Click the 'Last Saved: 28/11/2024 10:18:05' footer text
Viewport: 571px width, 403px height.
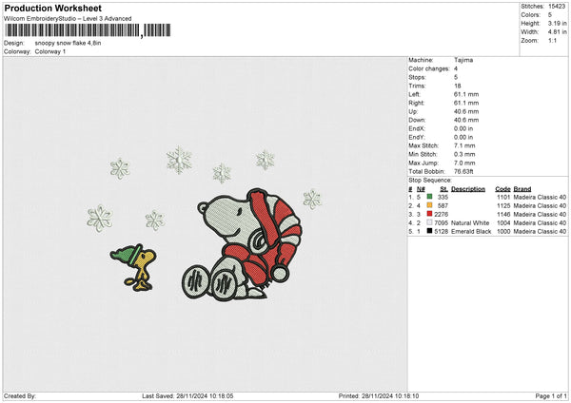coord(187,396)
